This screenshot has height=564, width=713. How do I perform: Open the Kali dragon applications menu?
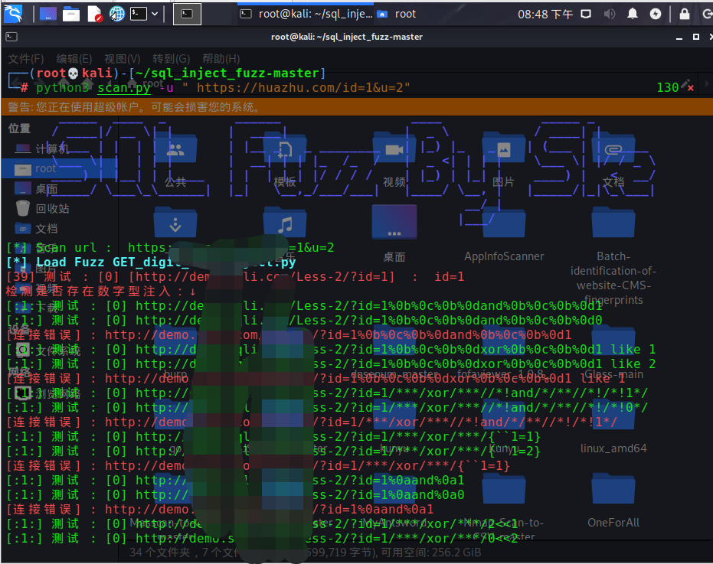pos(13,14)
